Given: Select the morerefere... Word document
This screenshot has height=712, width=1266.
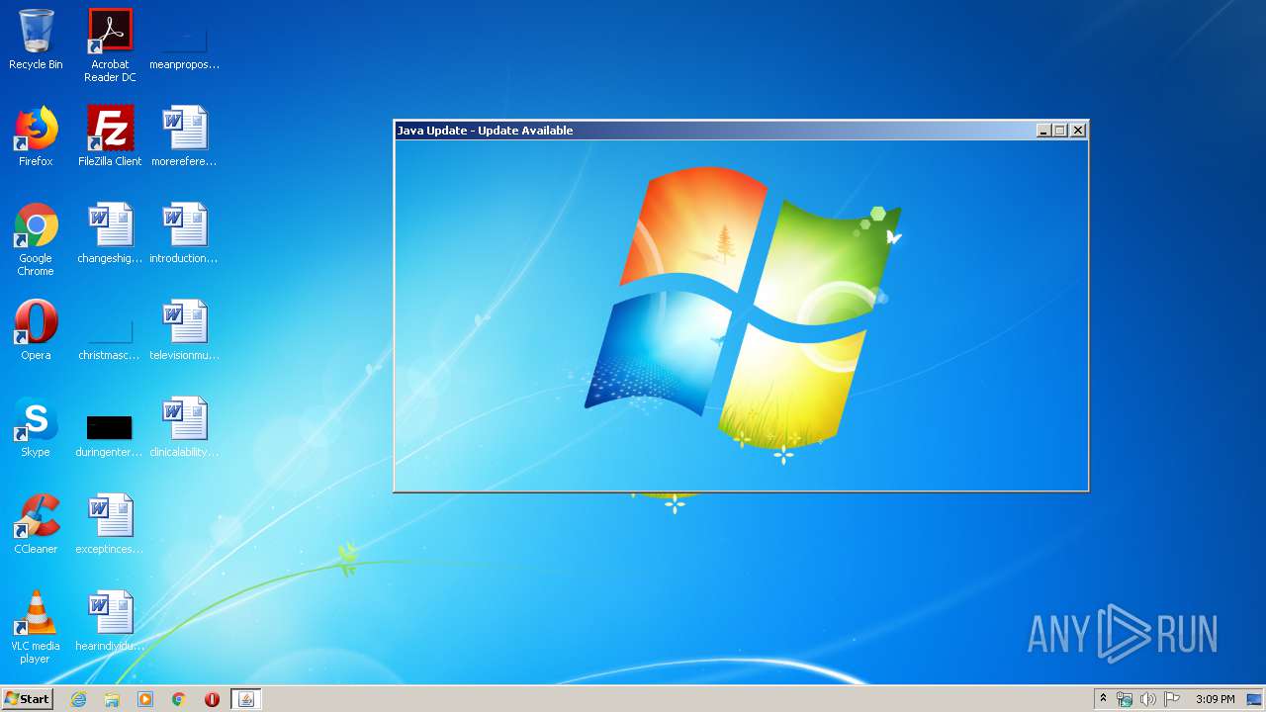Looking at the screenshot, I should (x=184, y=136).
